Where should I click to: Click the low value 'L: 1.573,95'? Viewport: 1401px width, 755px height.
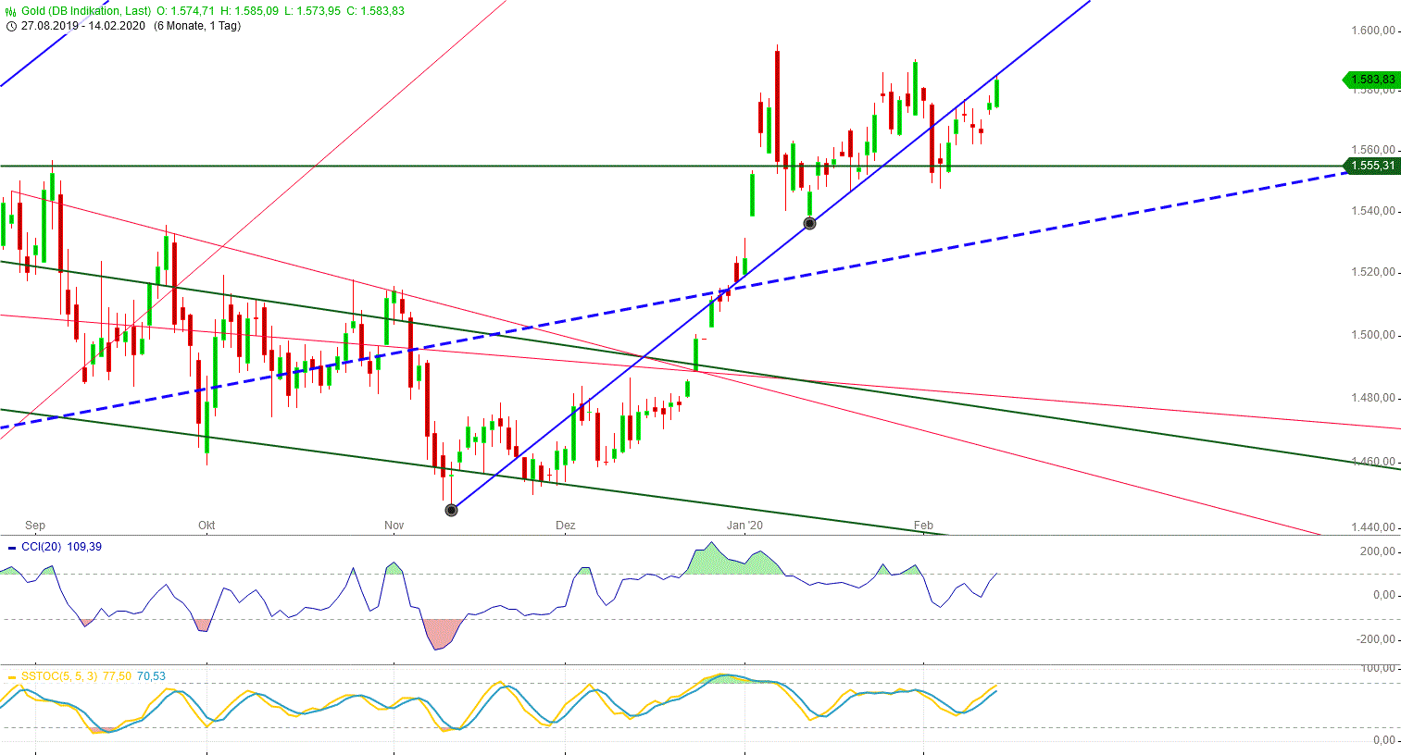tap(312, 11)
